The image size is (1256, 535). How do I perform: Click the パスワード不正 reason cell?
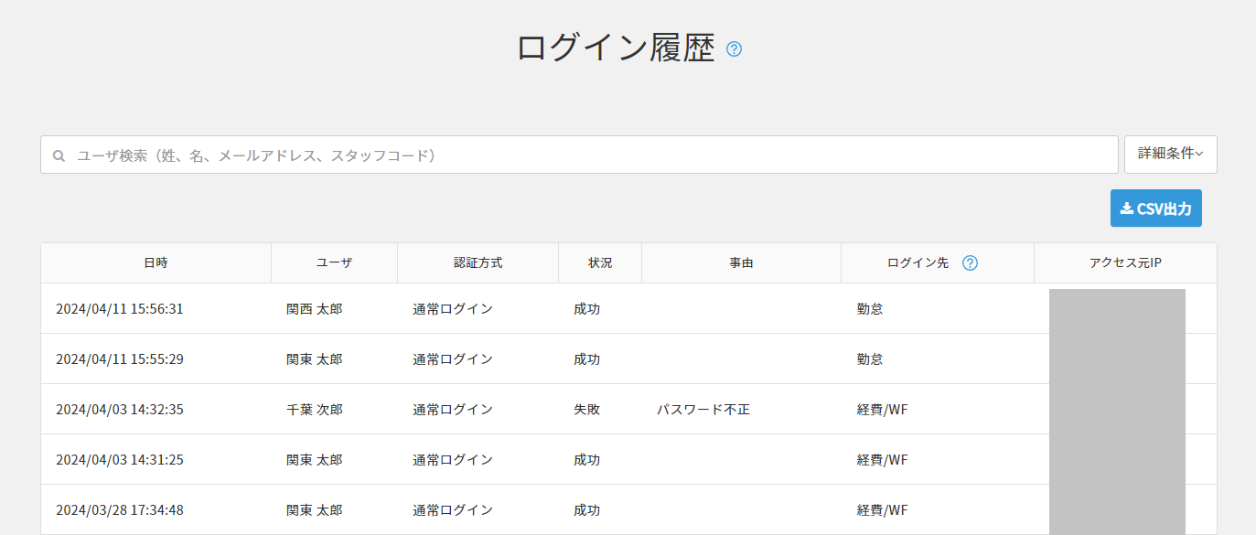pyautogui.click(x=703, y=410)
